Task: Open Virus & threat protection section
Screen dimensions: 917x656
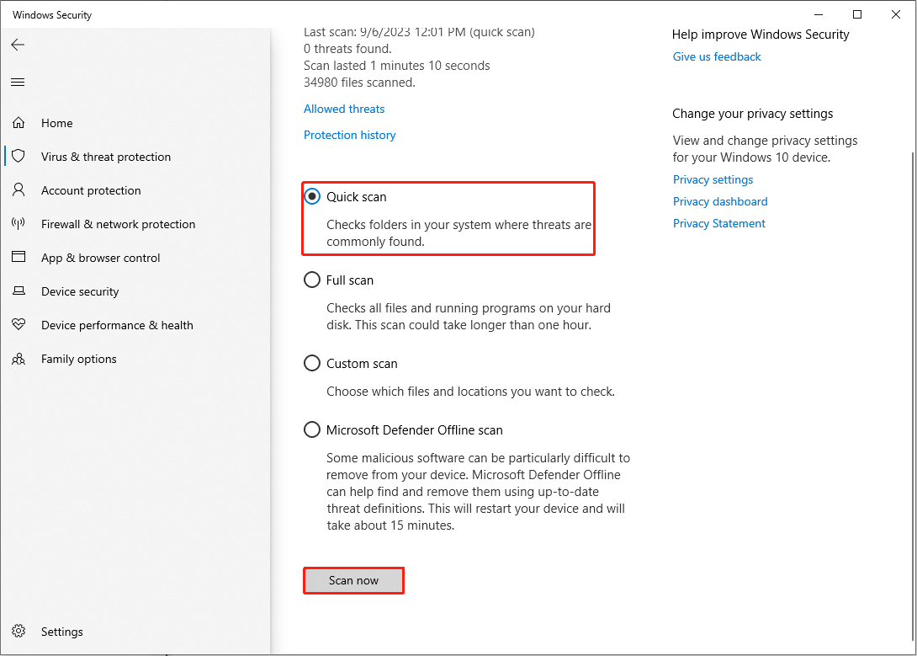Action: click(x=106, y=157)
